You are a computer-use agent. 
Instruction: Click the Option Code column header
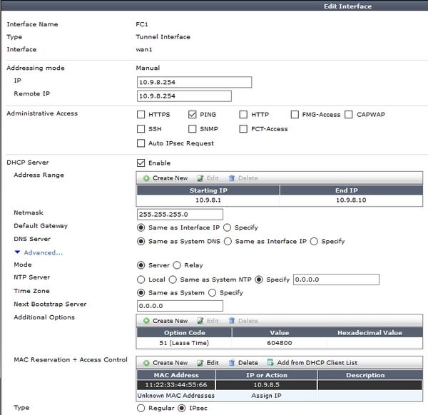[184, 333]
